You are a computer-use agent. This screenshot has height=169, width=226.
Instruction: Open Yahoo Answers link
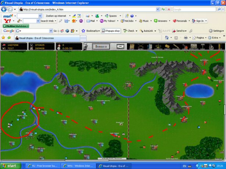(161, 21)
